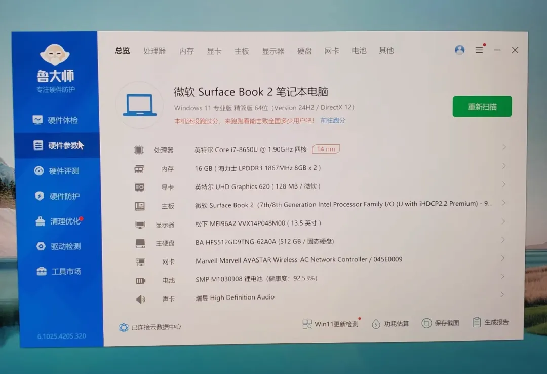Switch to 电池 tab

click(x=359, y=51)
